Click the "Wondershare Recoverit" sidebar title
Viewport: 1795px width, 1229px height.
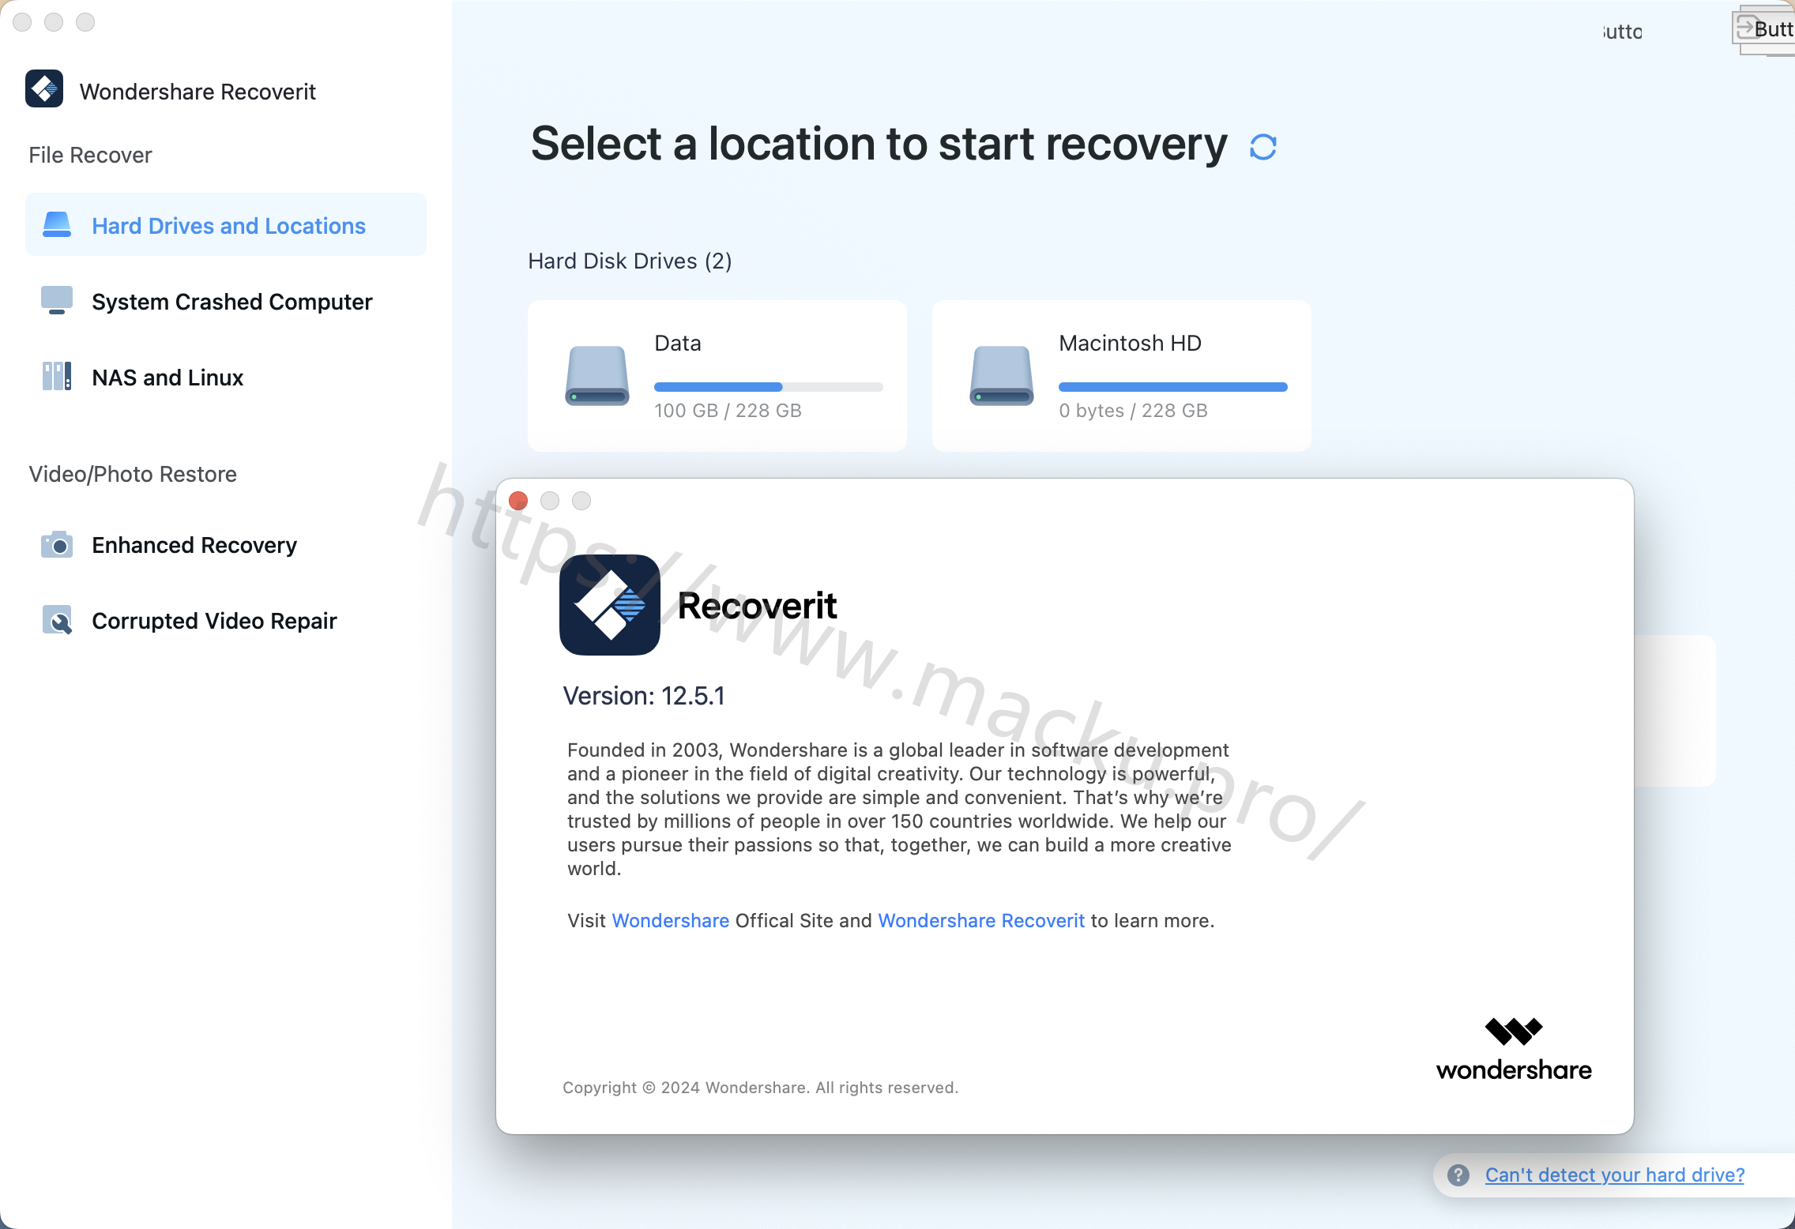[198, 92]
